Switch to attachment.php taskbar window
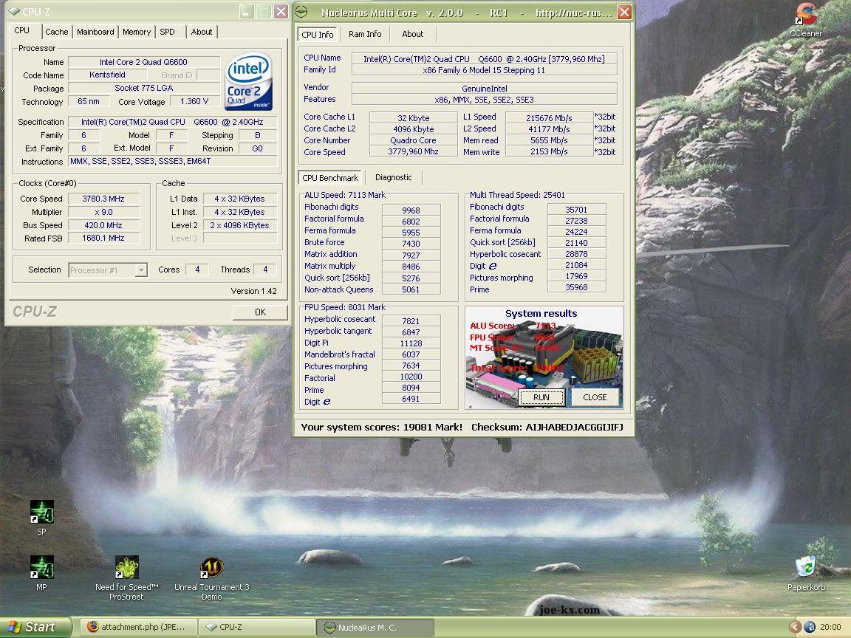Viewport: 851px width, 638px height. [x=138, y=627]
